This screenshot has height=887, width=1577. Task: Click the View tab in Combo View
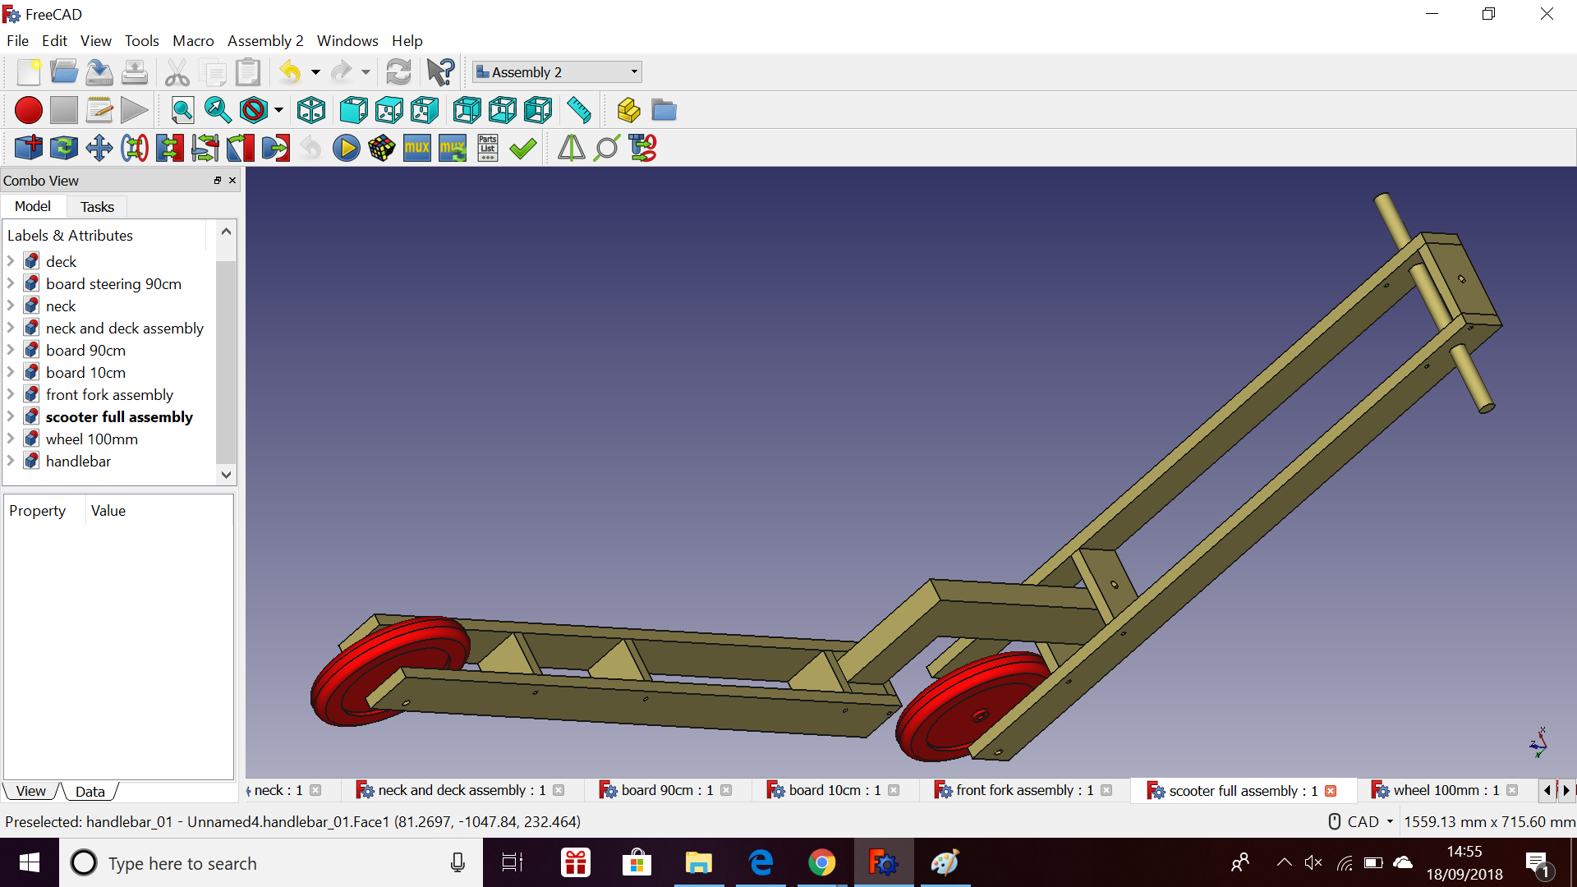click(x=31, y=792)
